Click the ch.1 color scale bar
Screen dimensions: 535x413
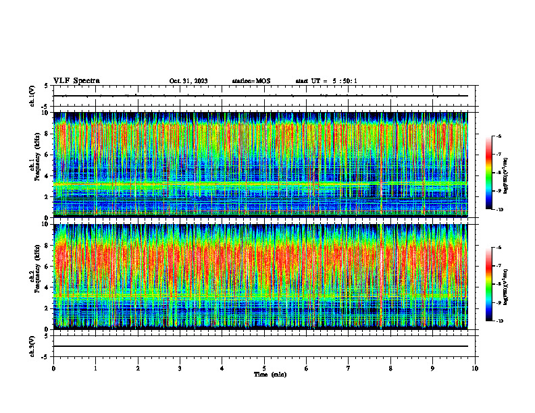point(488,173)
